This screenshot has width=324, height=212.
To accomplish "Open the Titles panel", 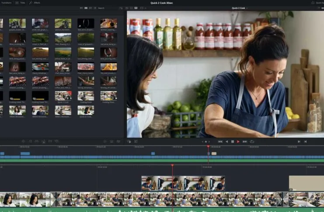I will pos(20,3).
